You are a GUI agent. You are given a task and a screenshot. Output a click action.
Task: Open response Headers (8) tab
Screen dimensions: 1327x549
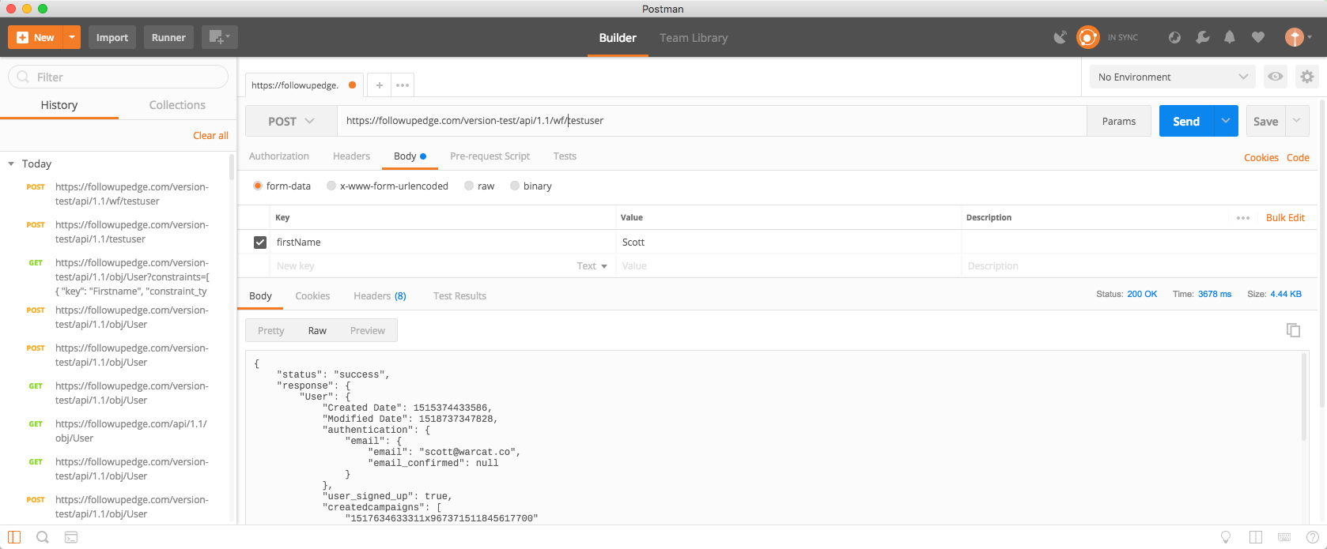pos(380,296)
